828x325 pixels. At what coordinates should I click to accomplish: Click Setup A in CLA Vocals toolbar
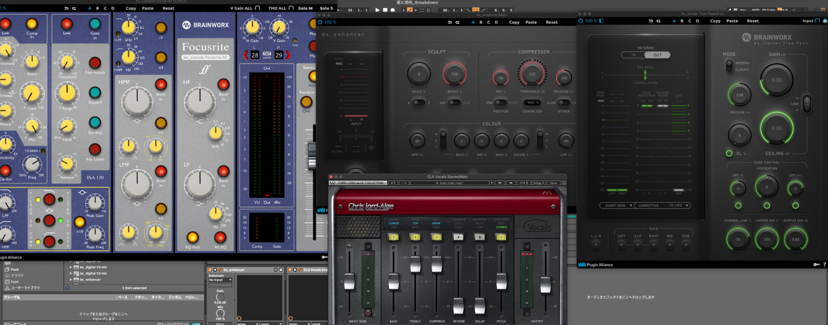pyautogui.click(x=538, y=183)
